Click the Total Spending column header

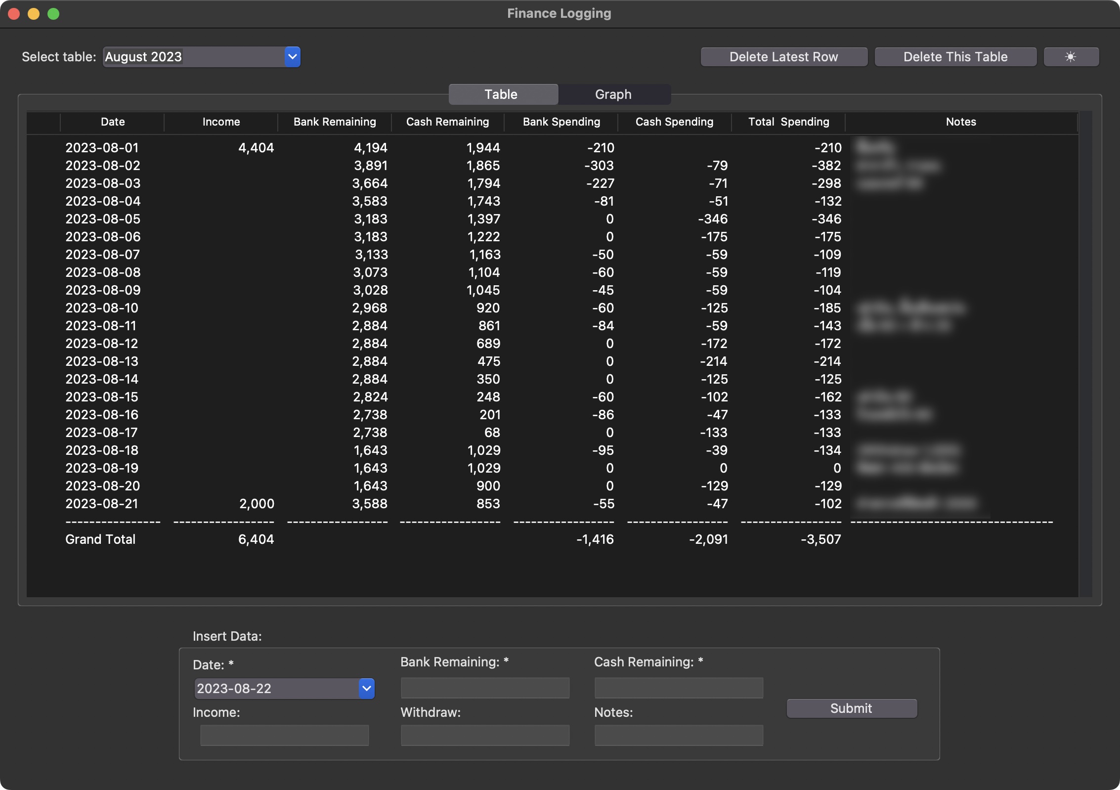[x=788, y=122]
